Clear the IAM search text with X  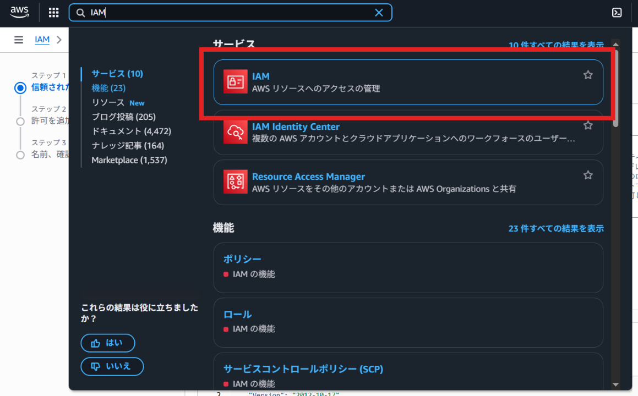[x=379, y=13]
